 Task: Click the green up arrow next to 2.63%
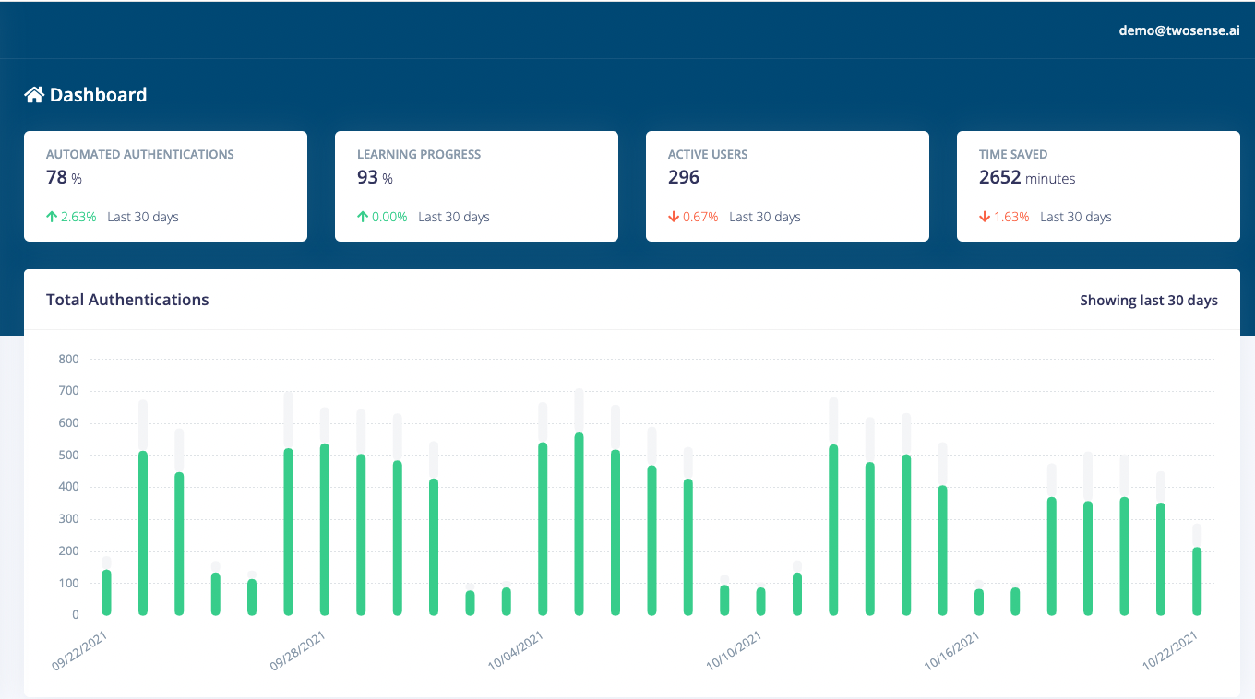point(52,217)
